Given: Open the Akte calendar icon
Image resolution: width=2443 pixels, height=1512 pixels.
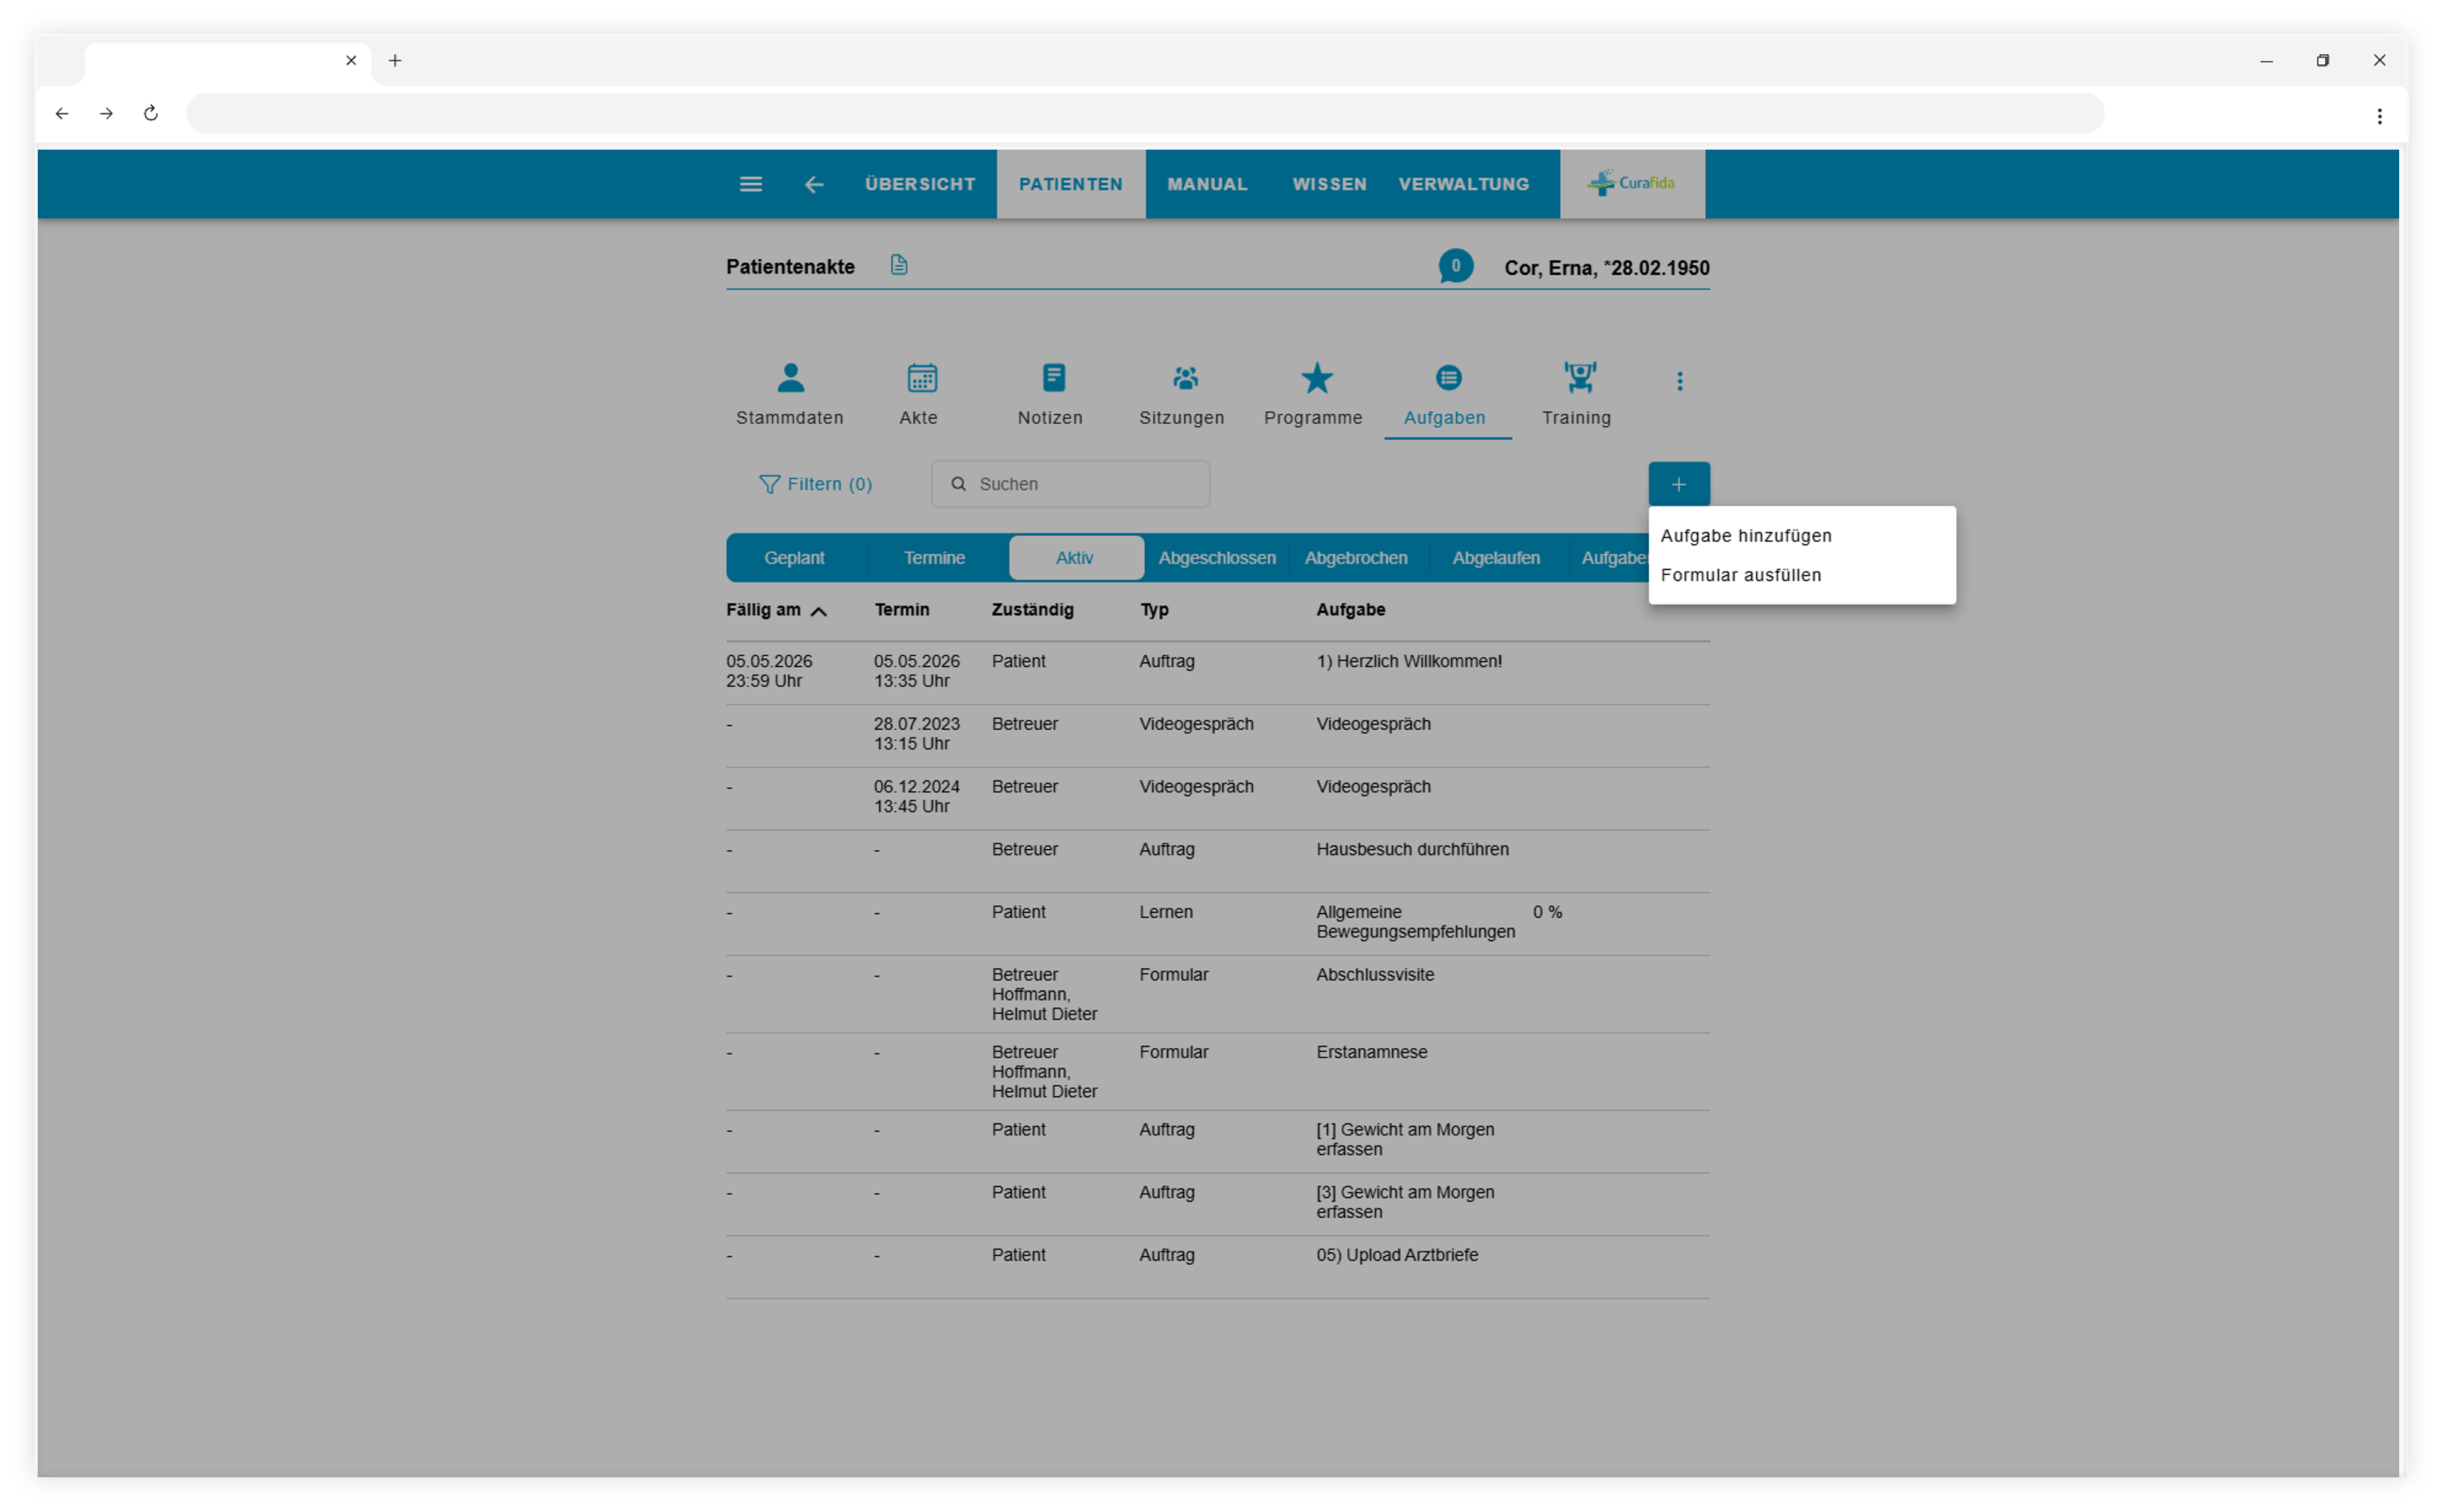Looking at the screenshot, I should (921, 377).
